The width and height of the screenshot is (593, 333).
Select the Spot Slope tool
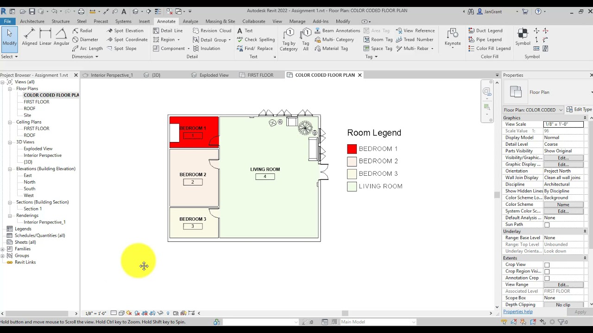coord(121,48)
